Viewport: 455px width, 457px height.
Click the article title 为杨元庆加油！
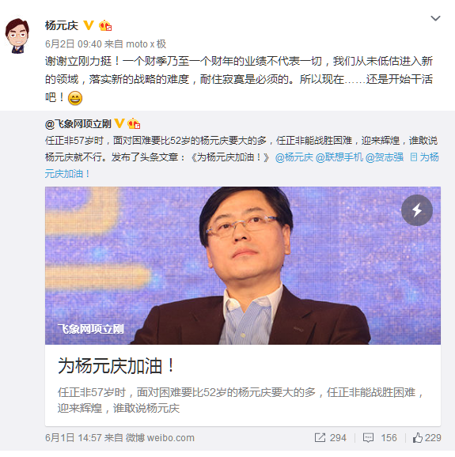coord(116,366)
